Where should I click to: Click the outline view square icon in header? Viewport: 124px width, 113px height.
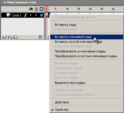[41, 9]
